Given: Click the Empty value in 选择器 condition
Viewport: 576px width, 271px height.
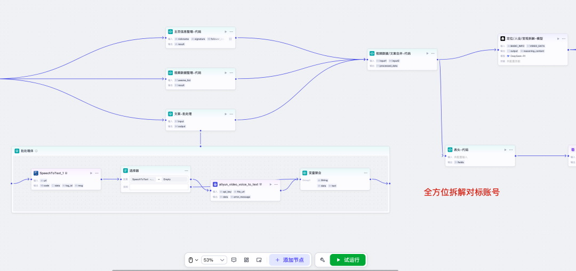Looking at the screenshot, I should pos(174,179).
